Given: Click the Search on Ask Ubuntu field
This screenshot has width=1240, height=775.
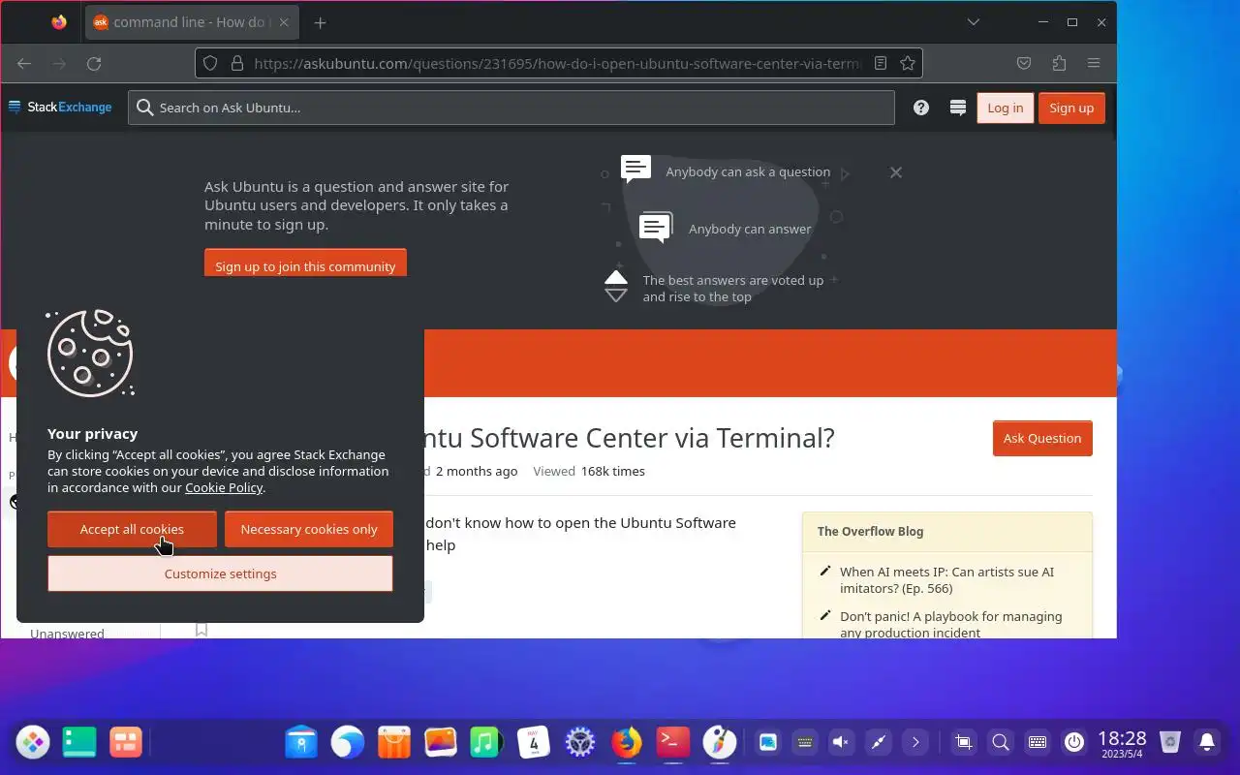Looking at the screenshot, I should pyautogui.click(x=511, y=108).
